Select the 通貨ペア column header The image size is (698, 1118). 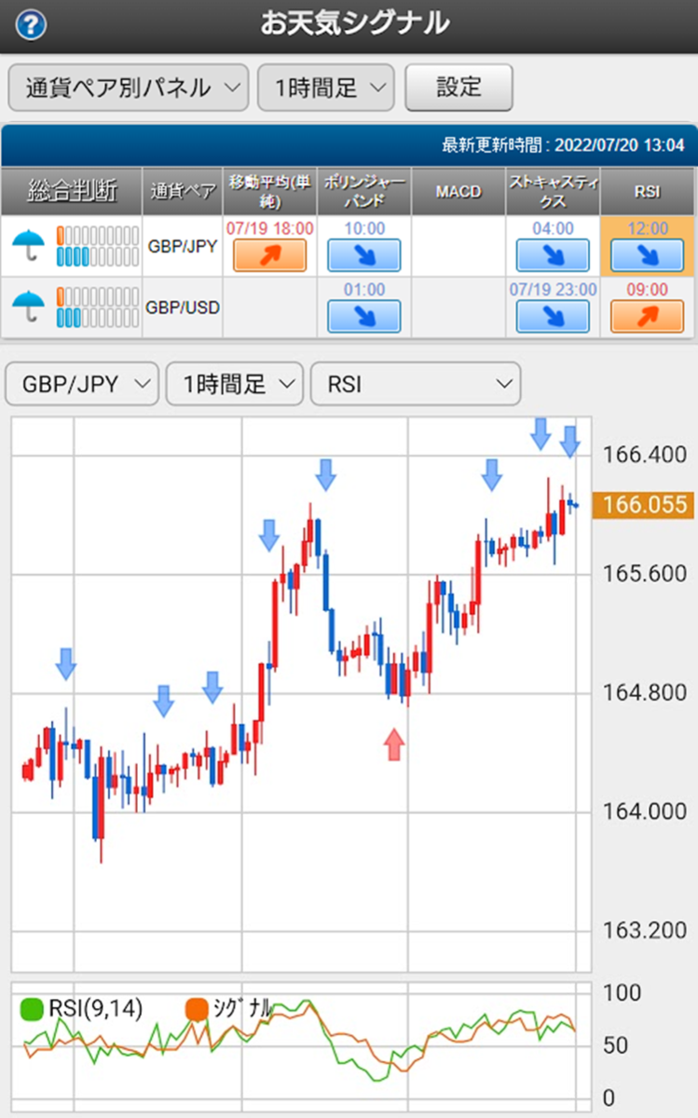pos(183,191)
